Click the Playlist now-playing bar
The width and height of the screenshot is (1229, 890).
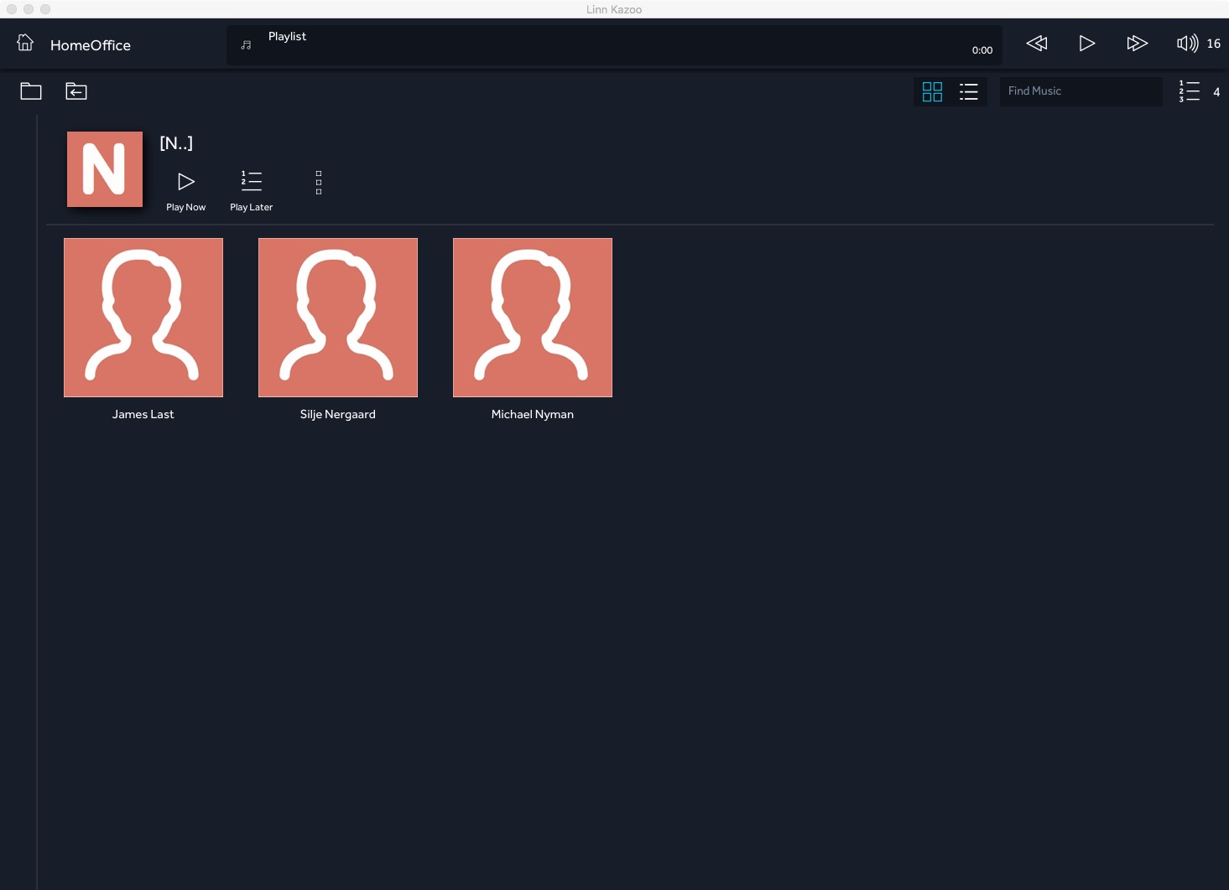coord(614,45)
